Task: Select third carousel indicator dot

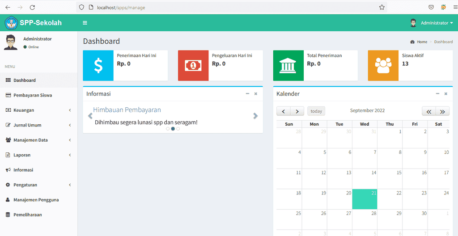Action: pos(178,129)
